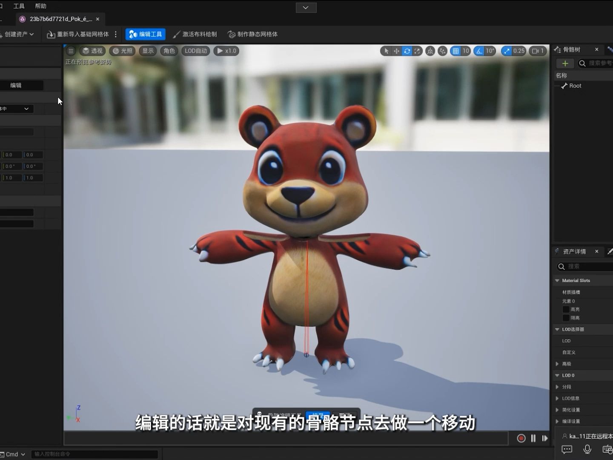Open camera speed setting button
Image resolution: width=613 pixels, height=460 pixels.
tap(538, 51)
